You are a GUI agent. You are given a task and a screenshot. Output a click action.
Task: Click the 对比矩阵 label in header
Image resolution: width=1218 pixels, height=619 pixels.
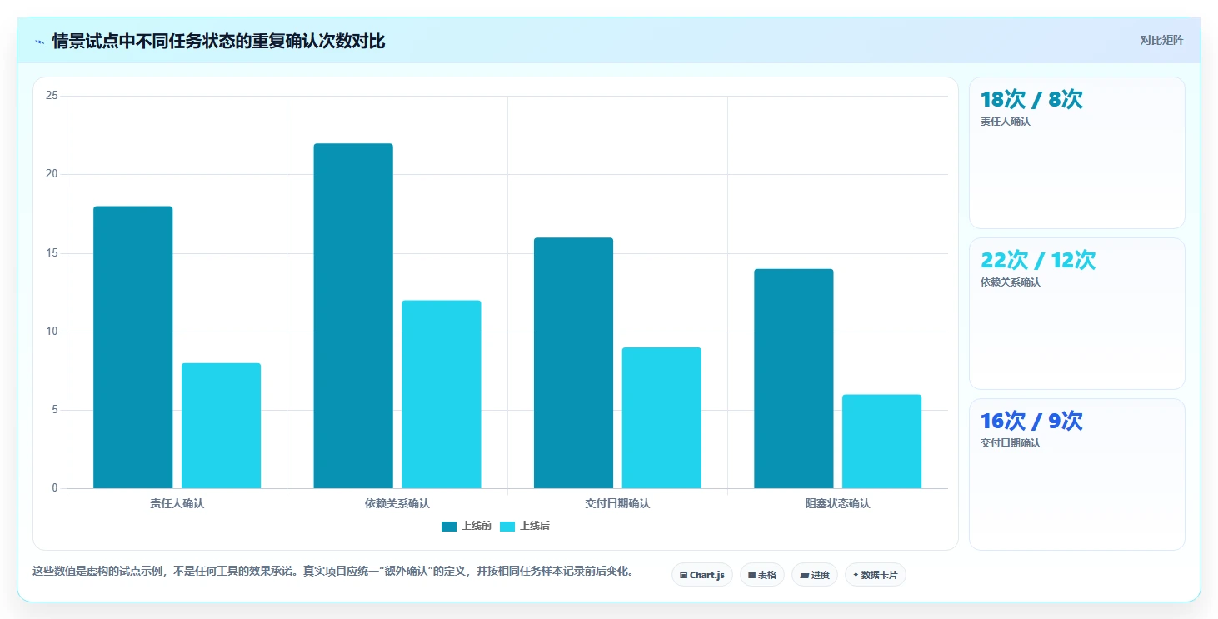tap(1162, 40)
